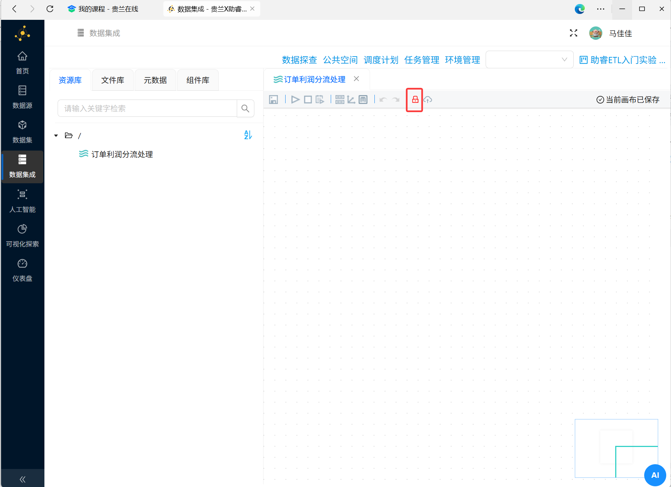Go back in the browser
Viewport: 671px width, 487px height.
[x=14, y=9]
